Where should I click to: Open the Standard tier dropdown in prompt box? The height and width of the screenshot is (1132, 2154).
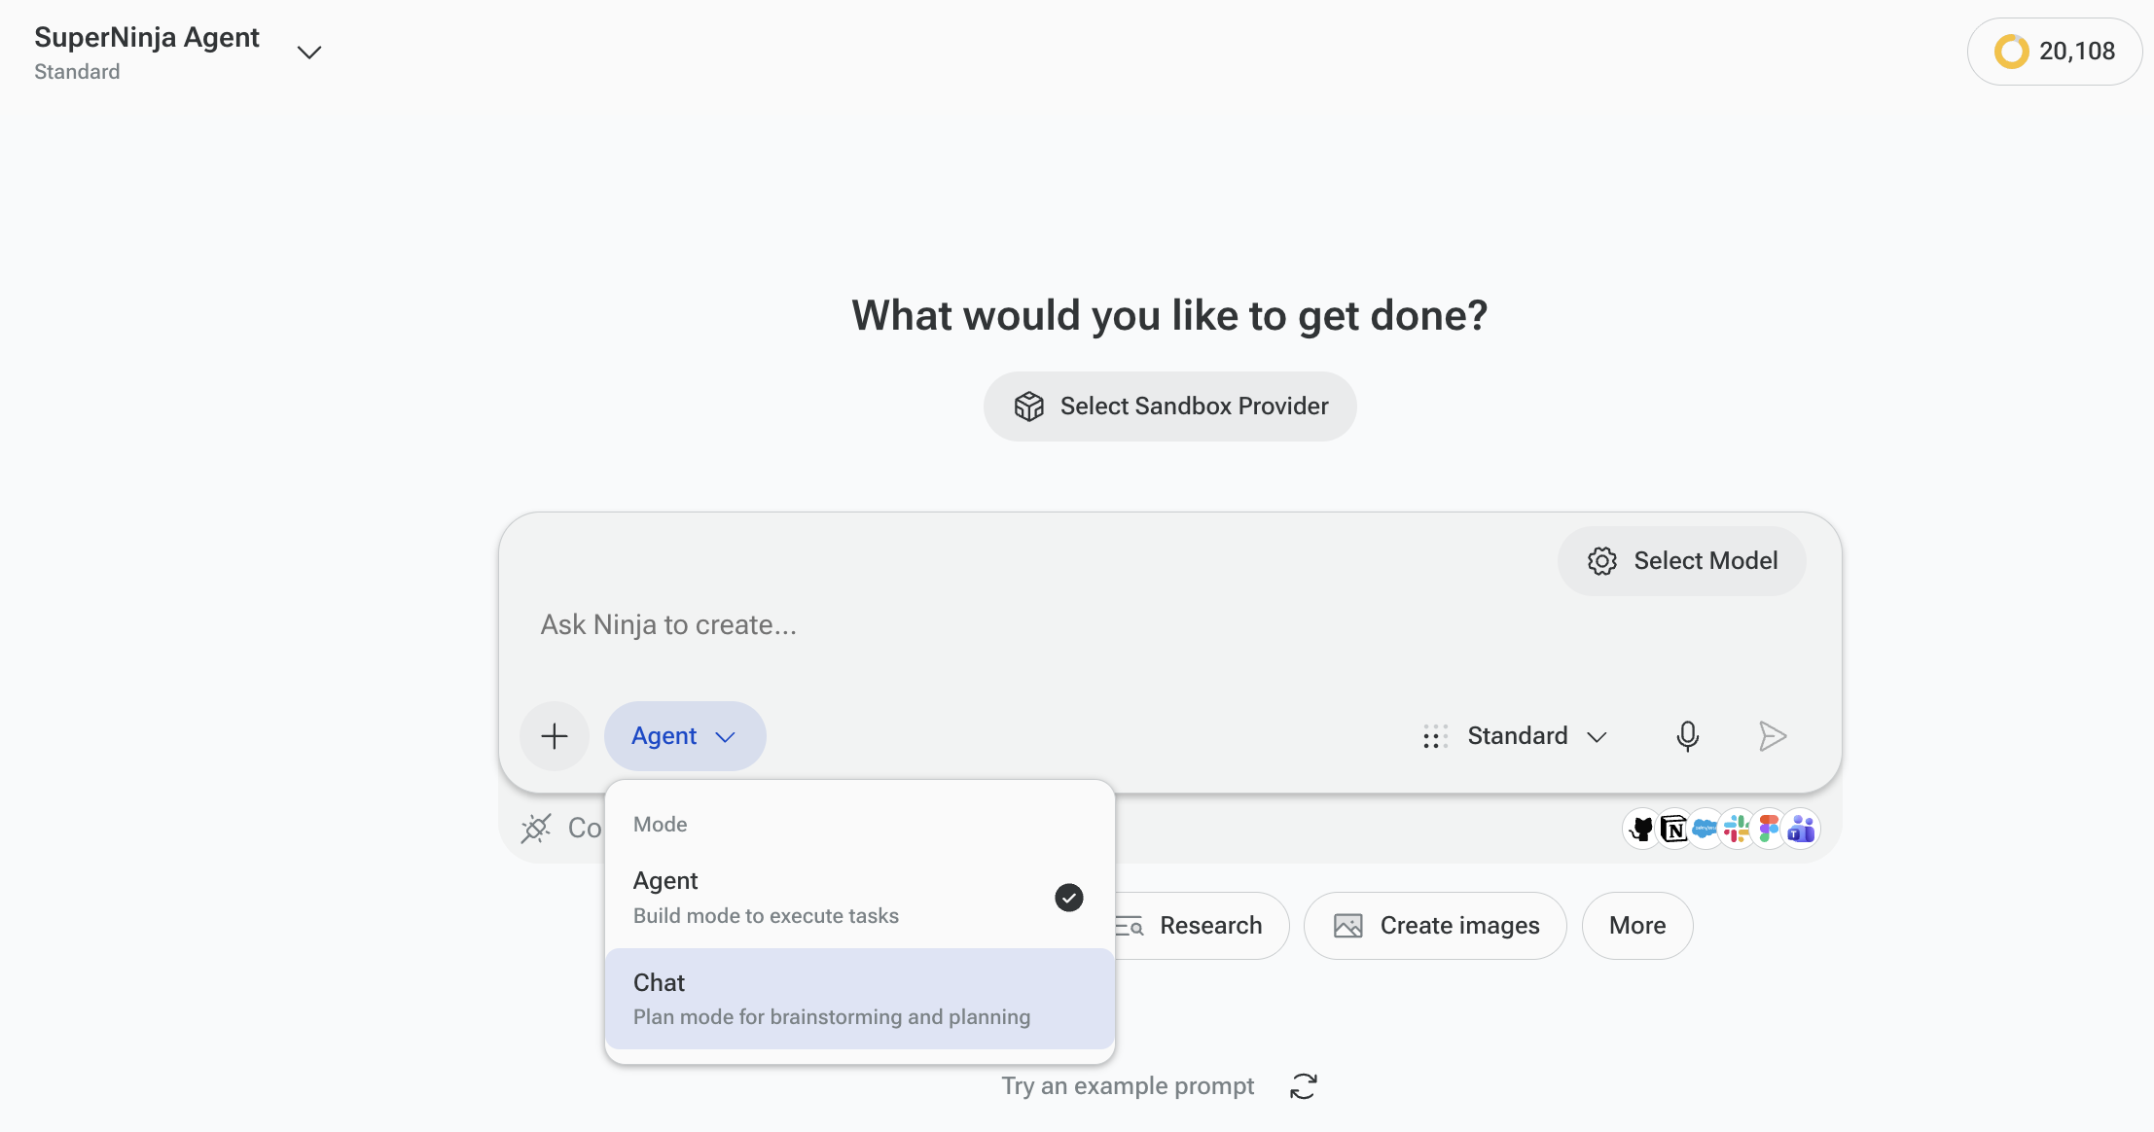point(1516,736)
